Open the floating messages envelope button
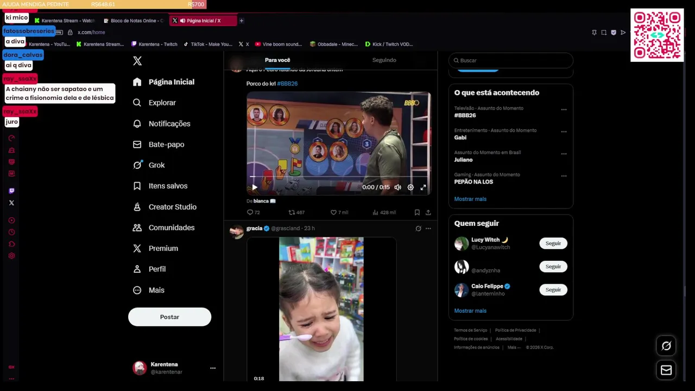 click(x=666, y=370)
